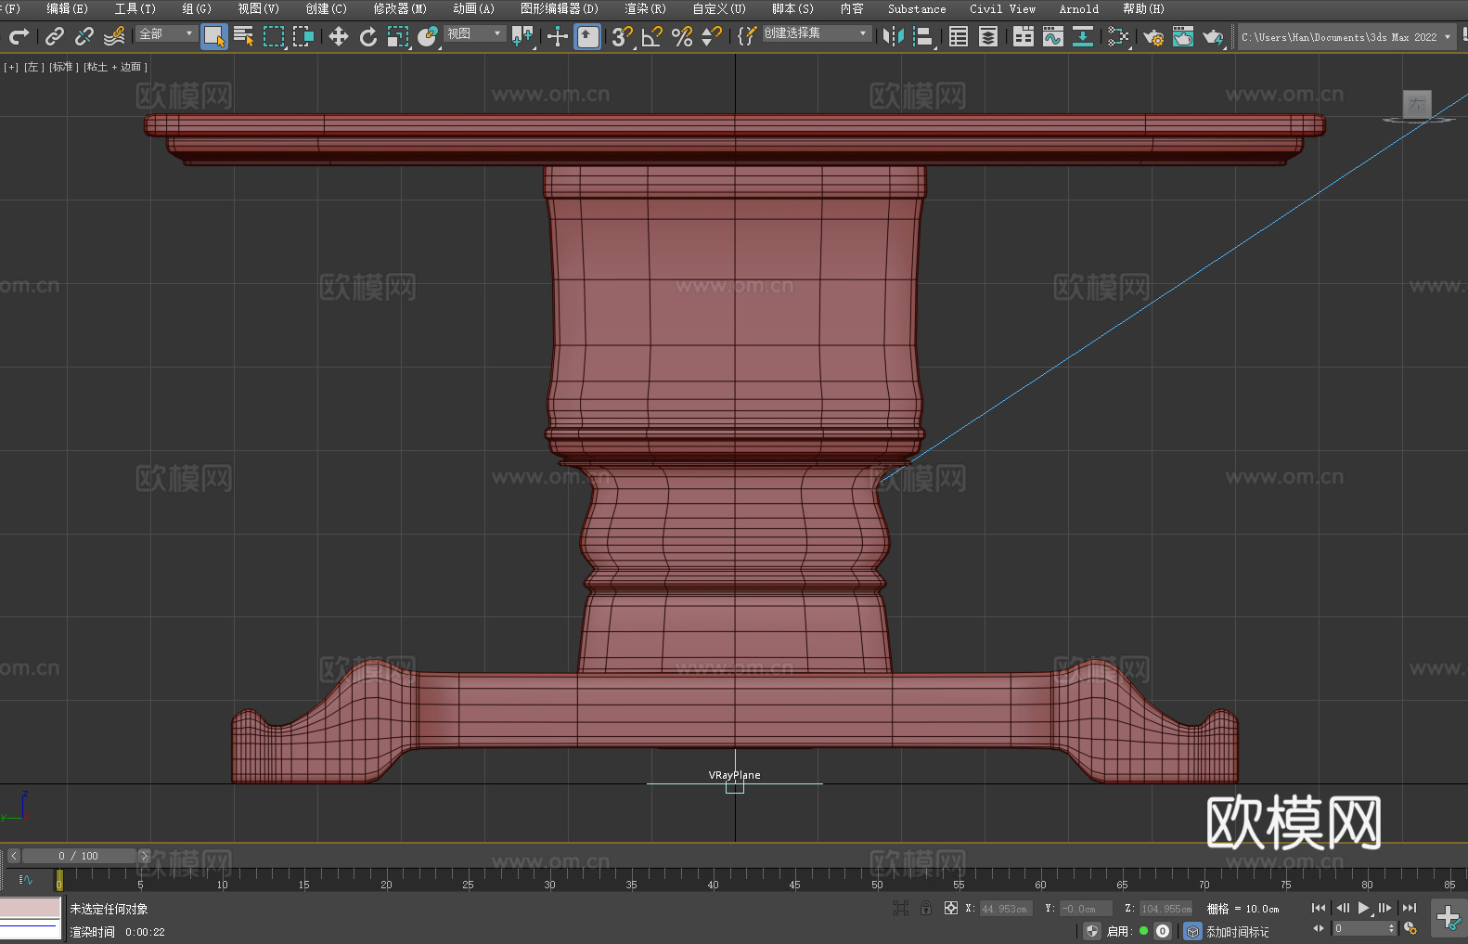1468x944 pixels.
Task: Open the 创建(C) menu
Action: [326, 8]
